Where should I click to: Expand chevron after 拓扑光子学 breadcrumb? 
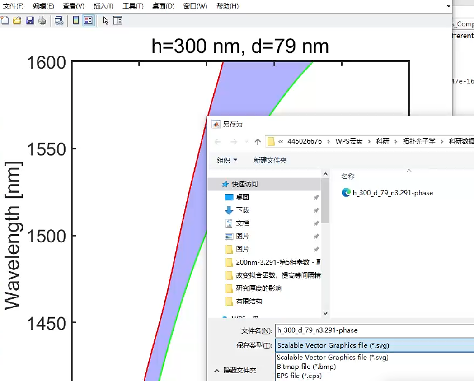(x=441, y=142)
